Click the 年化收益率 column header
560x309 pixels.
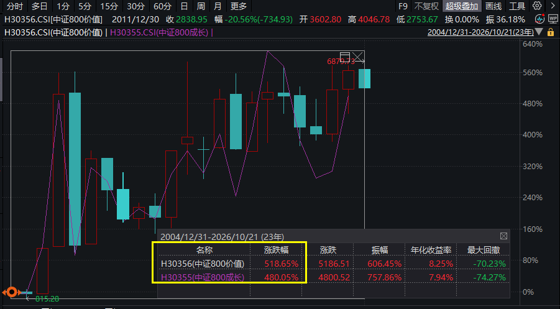431,250
